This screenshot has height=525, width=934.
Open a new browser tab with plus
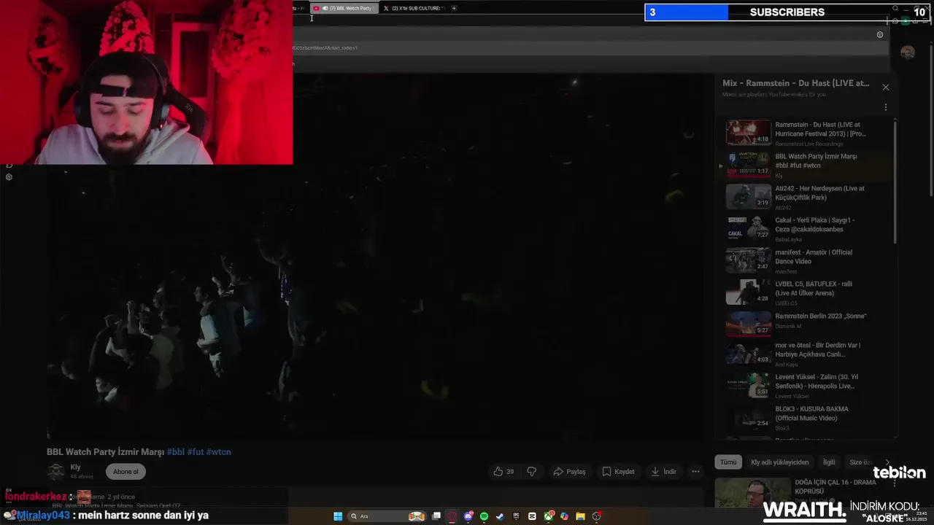454,8
